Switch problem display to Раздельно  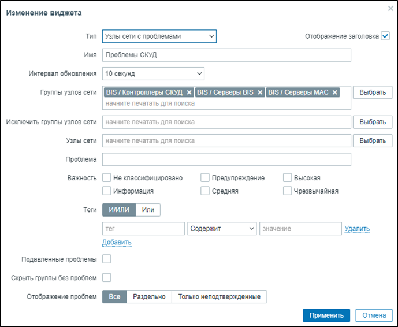coord(149,297)
